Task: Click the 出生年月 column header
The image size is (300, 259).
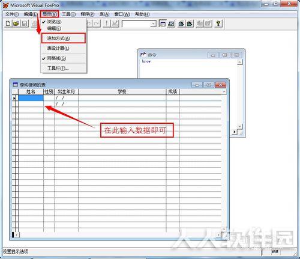Action: point(66,91)
